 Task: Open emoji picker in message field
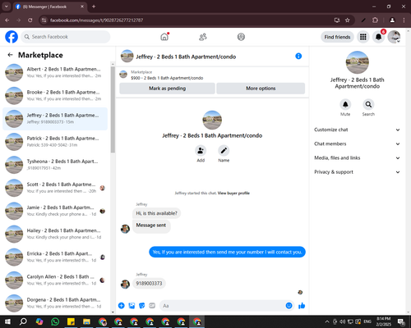(x=289, y=306)
